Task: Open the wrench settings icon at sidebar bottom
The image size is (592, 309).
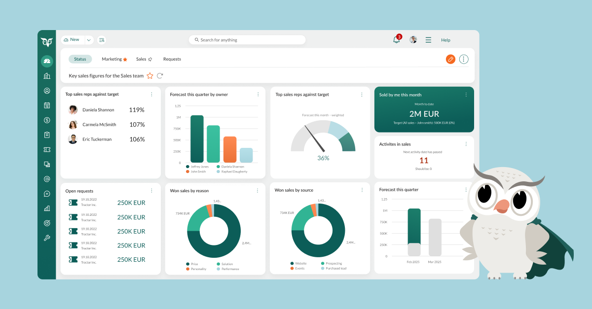Action: point(47,238)
